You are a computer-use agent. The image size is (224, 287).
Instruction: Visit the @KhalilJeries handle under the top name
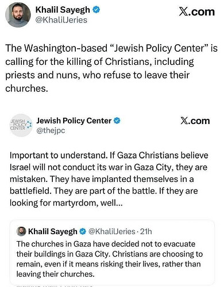[x=61, y=20]
